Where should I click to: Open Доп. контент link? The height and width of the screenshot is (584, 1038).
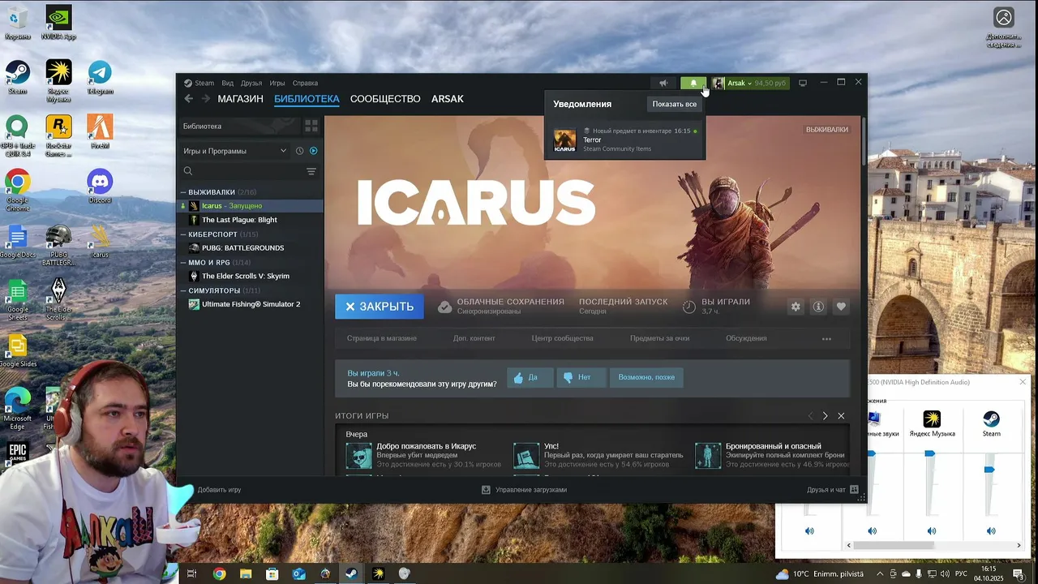[x=474, y=338]
